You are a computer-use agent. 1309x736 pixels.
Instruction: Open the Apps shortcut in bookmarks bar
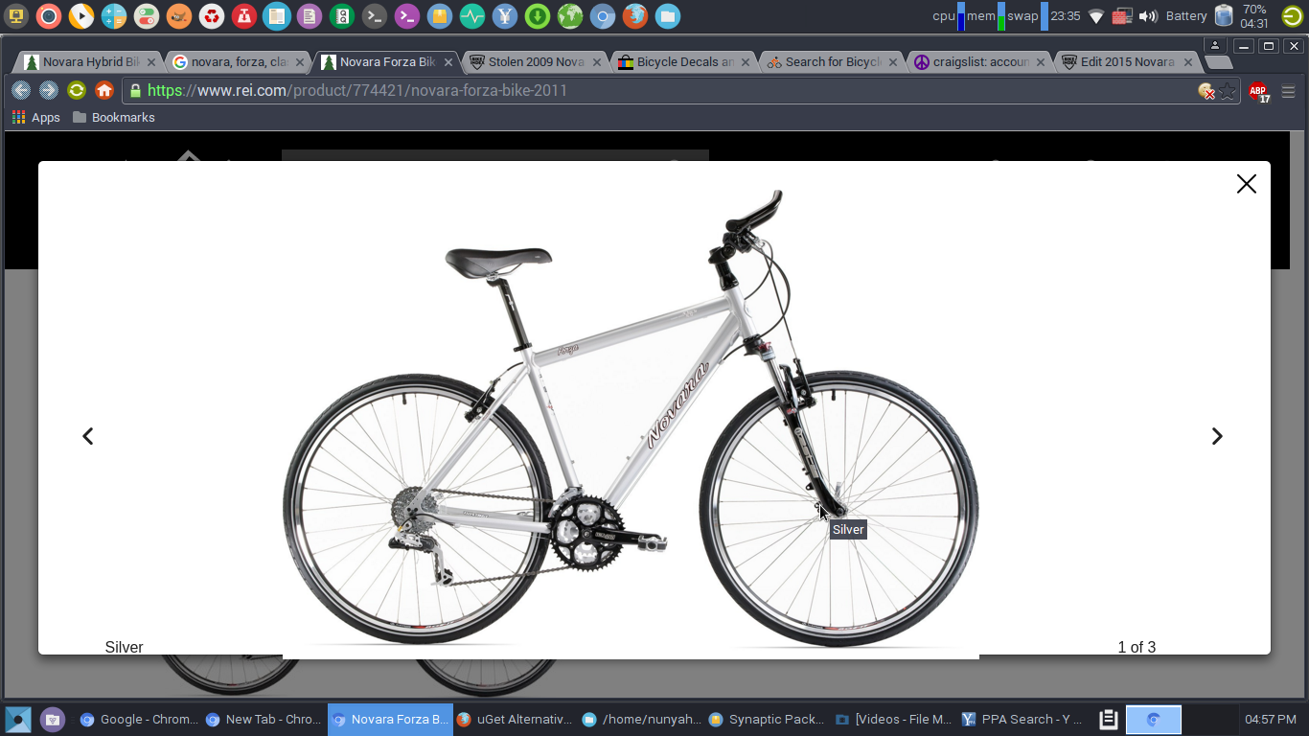(35, 118)
